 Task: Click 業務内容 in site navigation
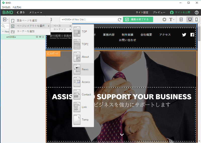[109, 35]
